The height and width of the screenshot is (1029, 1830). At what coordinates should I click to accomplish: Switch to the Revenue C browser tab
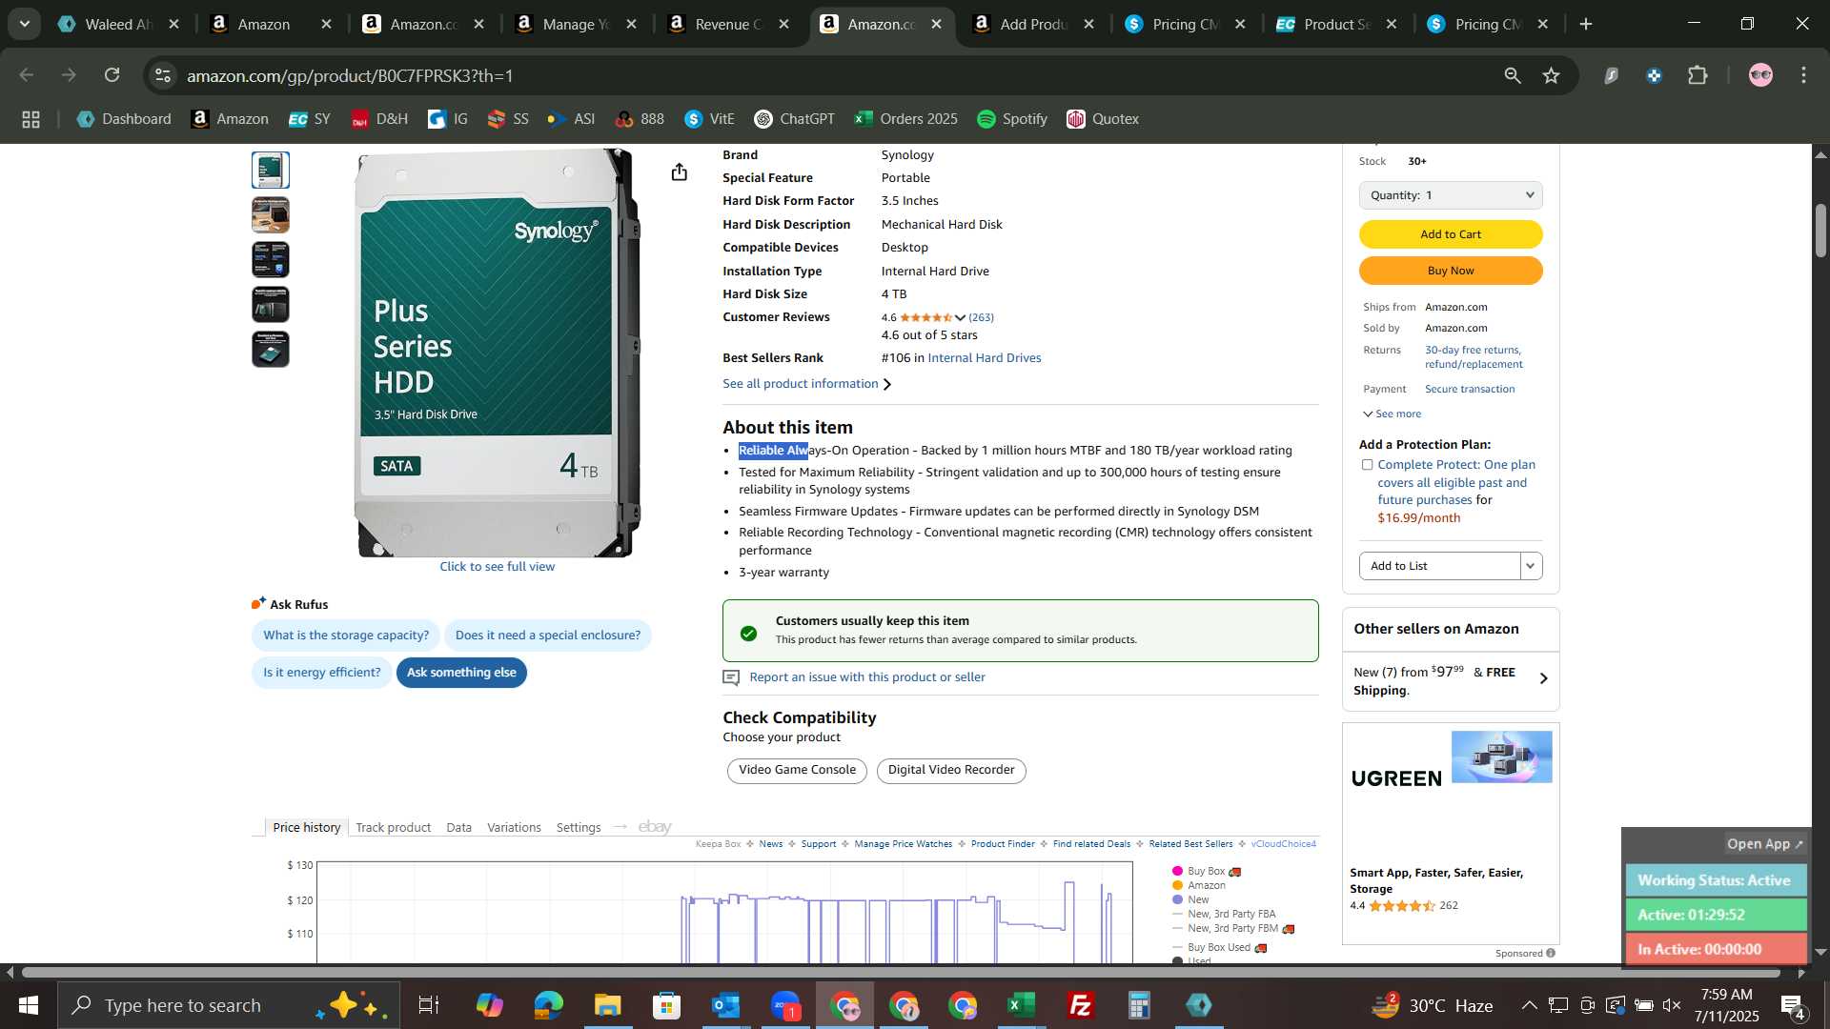point(728,25)
